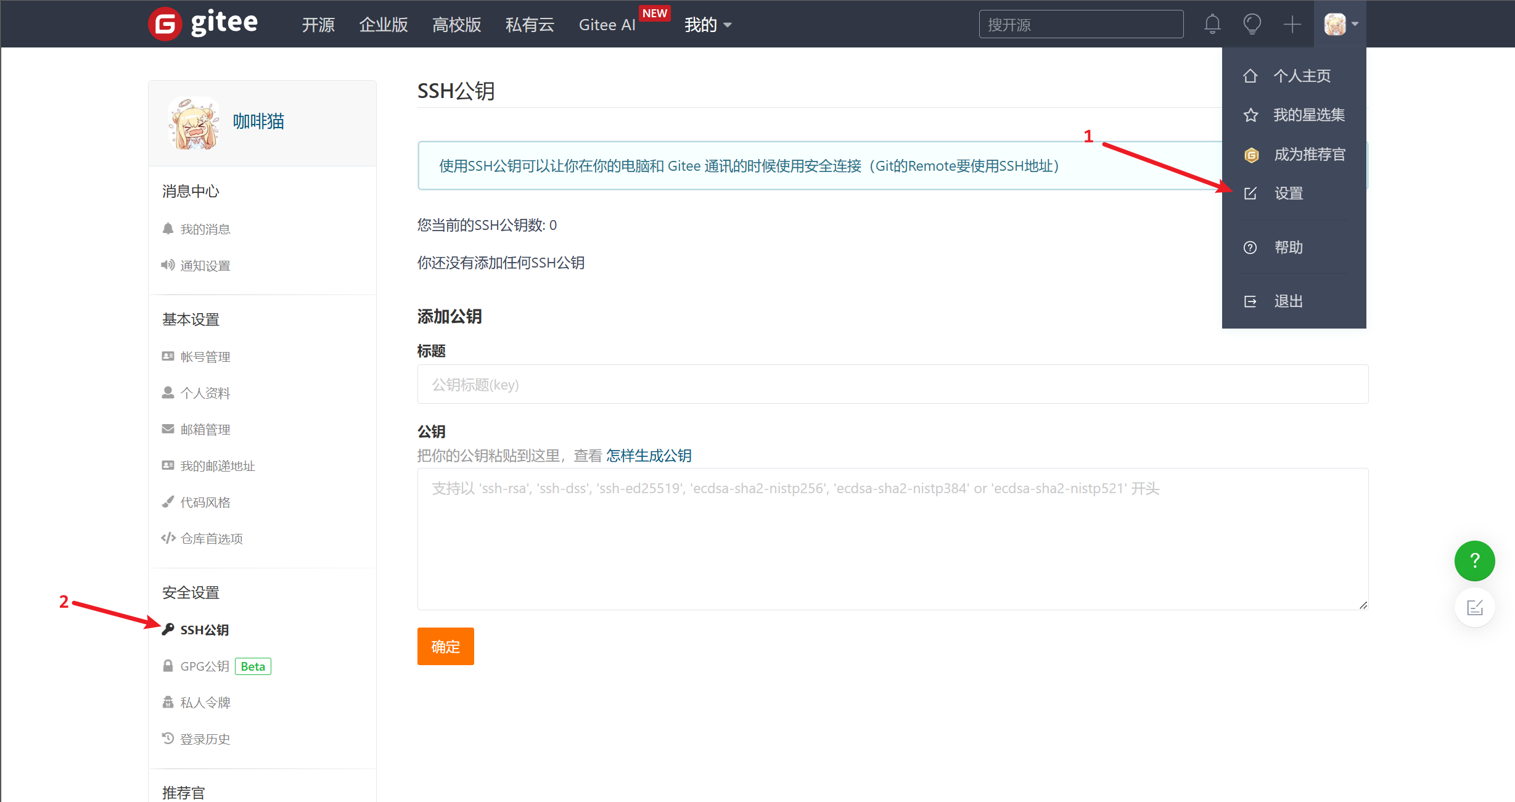Click the card icon beside 我的邮递地址

pyautogui.click(x=168, y=465)
